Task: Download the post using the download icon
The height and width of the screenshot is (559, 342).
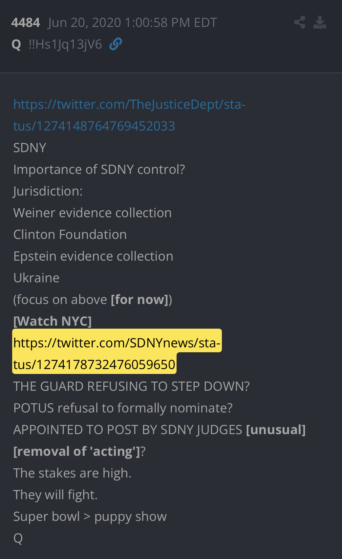Action: click(x=320, y=22)
